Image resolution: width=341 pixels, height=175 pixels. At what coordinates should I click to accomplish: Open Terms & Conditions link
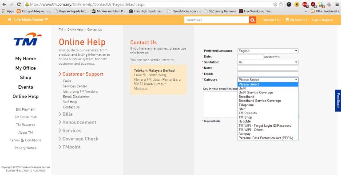pyautogui.click(x=25, y=140)
